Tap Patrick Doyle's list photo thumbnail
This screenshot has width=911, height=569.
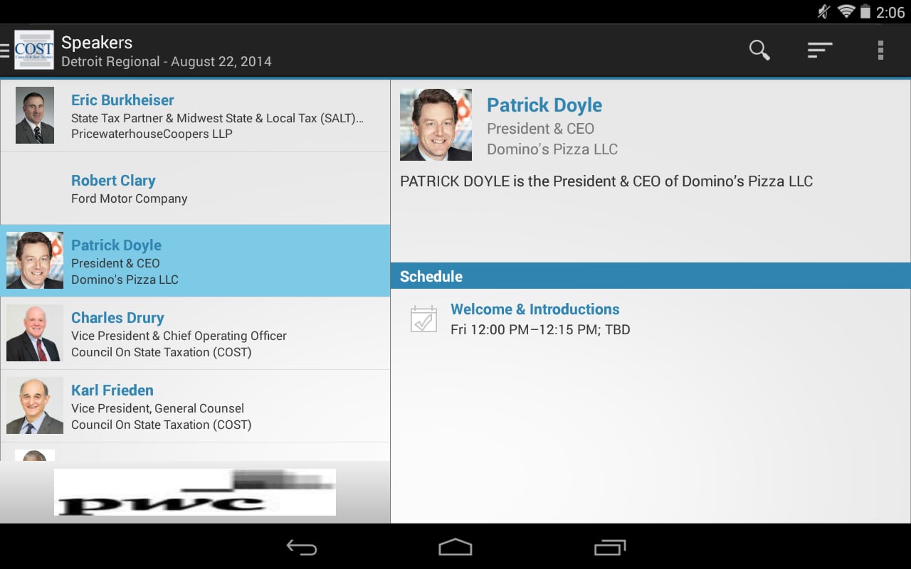(x=35, y=260)
